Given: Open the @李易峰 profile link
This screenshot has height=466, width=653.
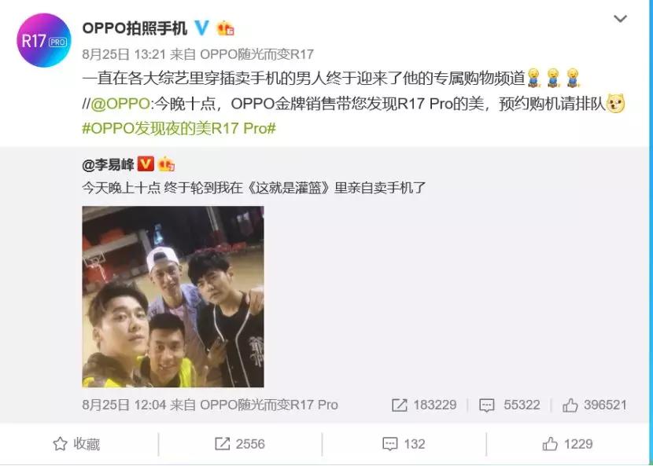Looking at the screenshot, I should 109,165.
